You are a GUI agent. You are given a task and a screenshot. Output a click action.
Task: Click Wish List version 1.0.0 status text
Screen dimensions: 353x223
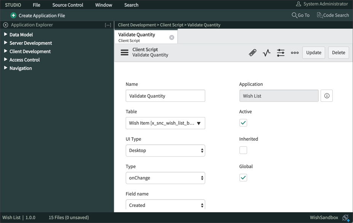19,217
